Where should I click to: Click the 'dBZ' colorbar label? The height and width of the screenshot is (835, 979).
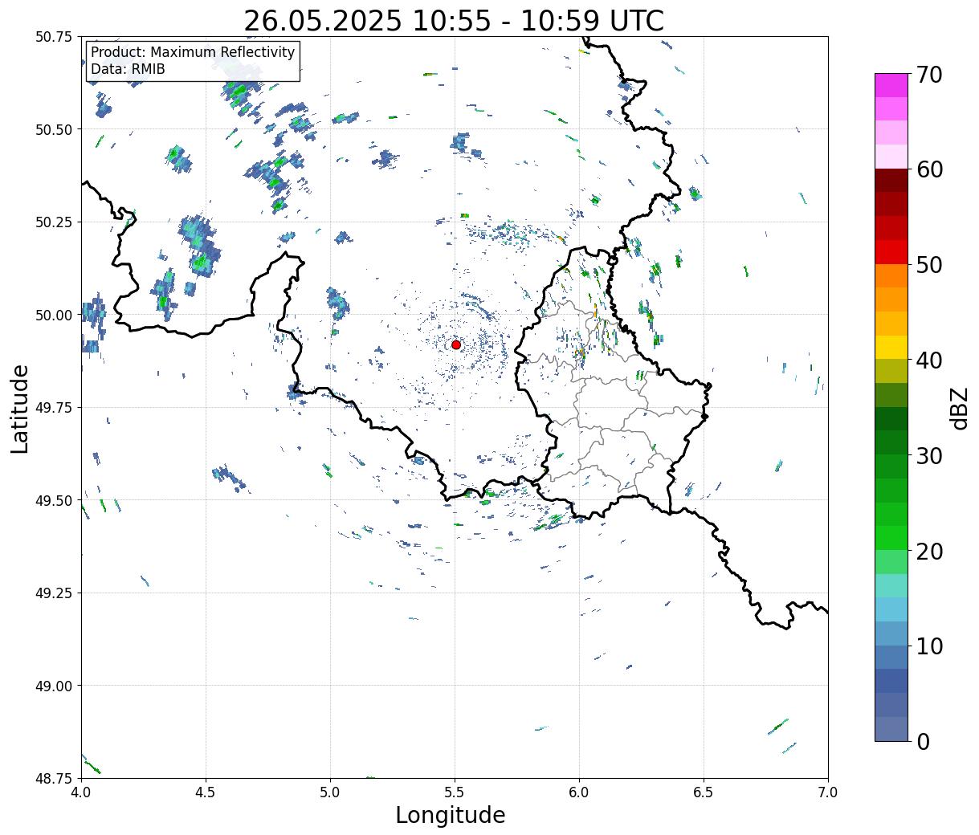click(959, 408)
